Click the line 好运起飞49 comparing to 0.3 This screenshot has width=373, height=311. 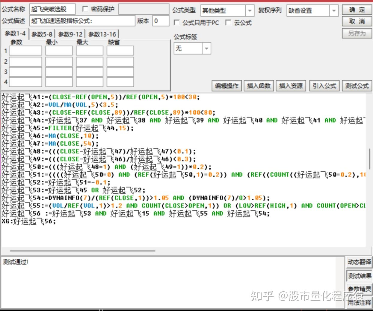[x=99, y=159]
